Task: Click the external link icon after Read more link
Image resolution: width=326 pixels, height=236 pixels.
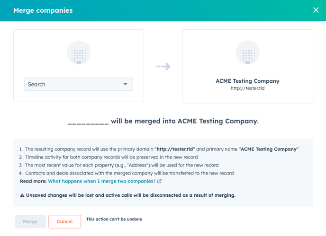Action: (x=159, y=181)
